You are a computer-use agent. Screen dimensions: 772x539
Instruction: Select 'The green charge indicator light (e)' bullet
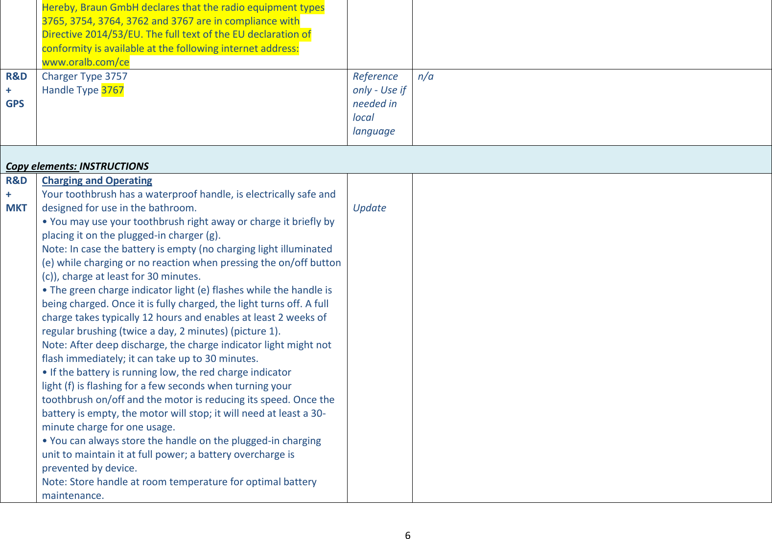point(187,290)
